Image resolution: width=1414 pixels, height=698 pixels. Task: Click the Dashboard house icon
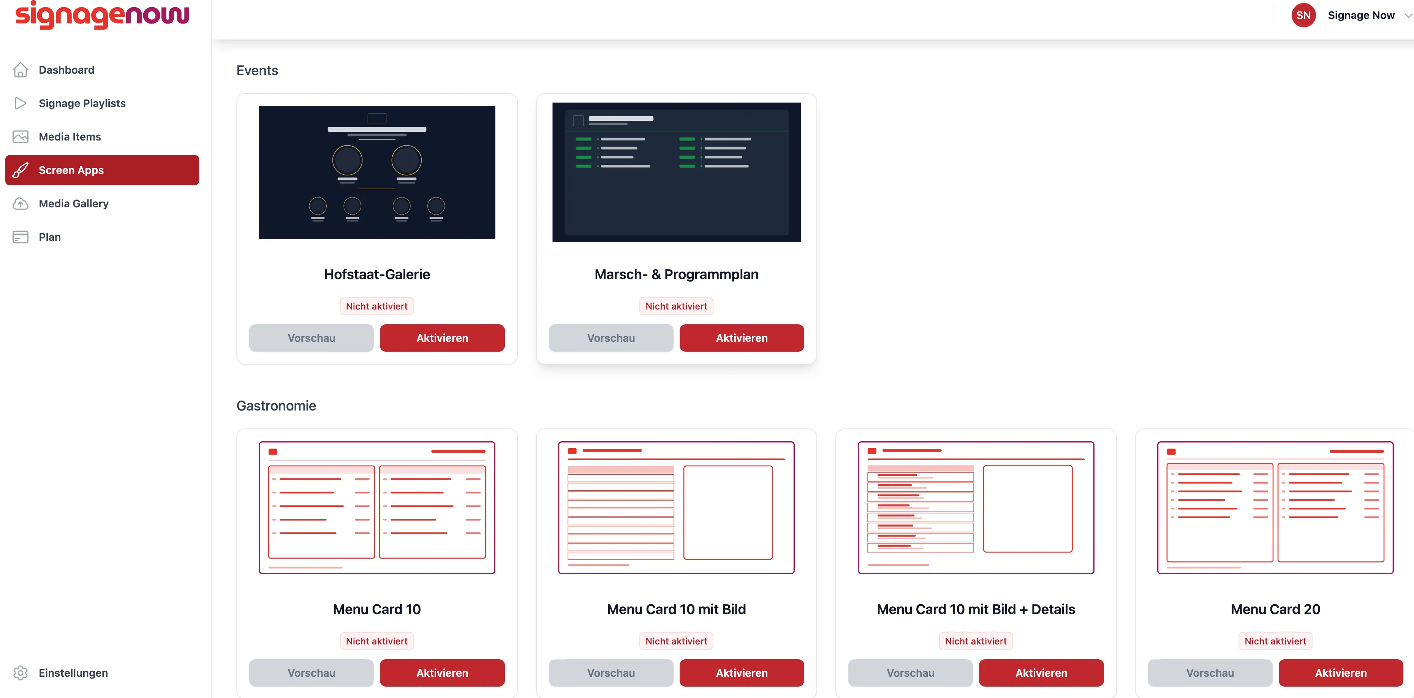[20, 70]
